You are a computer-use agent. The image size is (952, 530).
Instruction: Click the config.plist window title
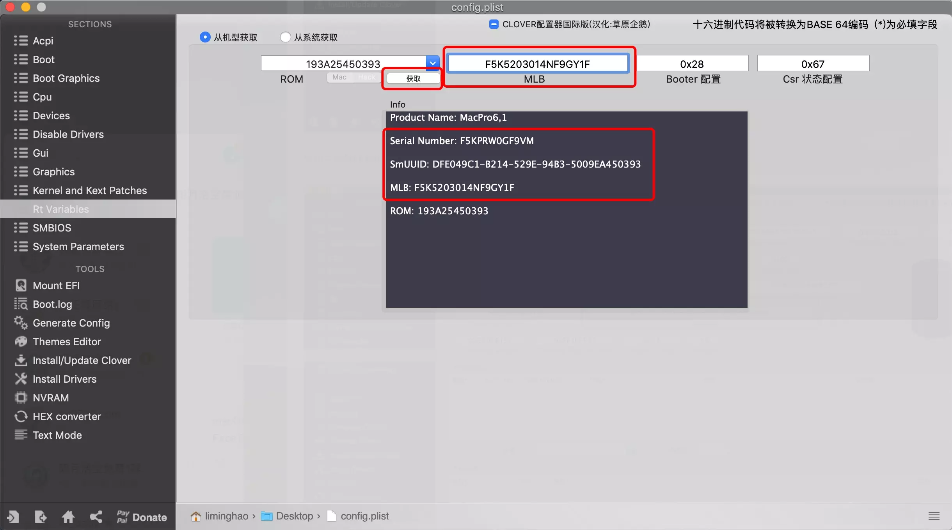[x=477, y=7]
